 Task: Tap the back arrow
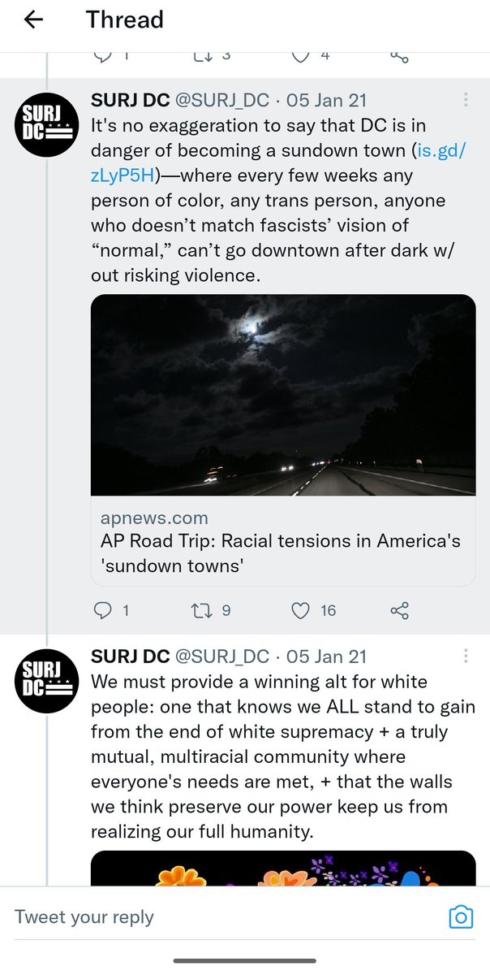(x=34, y=20)
